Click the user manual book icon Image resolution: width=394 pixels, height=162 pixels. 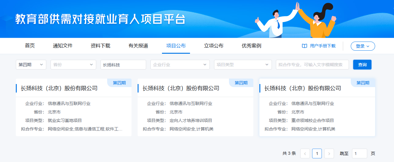[304, 46]
